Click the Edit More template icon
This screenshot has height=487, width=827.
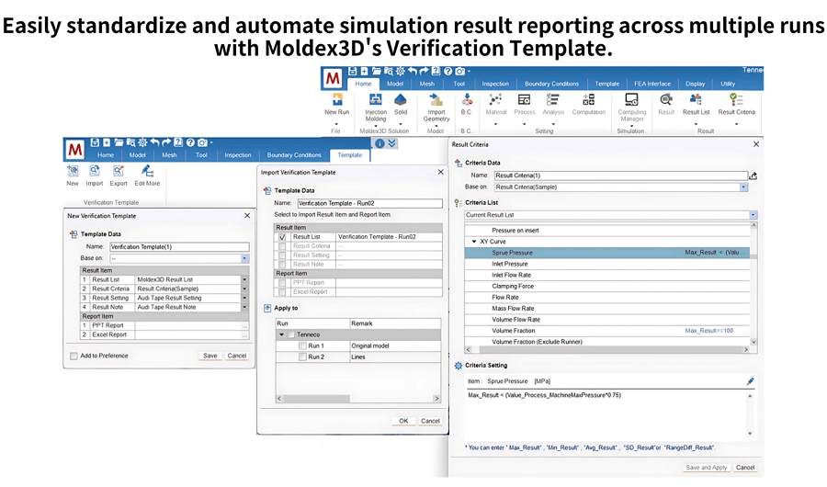pyautogui.click(x=146, y=172)
